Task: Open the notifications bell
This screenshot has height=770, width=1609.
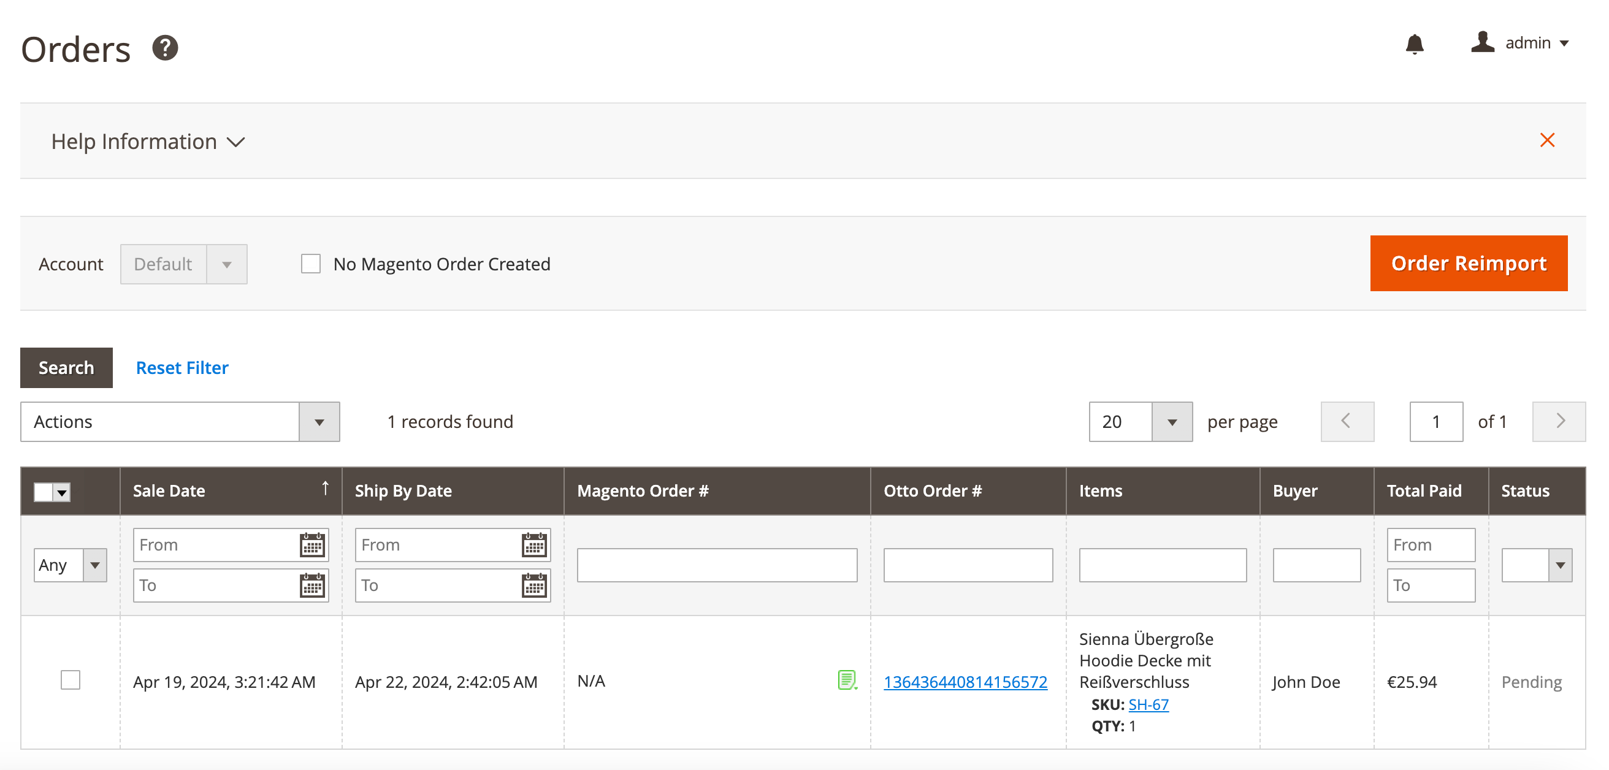Action: [x=1414, y=44]
